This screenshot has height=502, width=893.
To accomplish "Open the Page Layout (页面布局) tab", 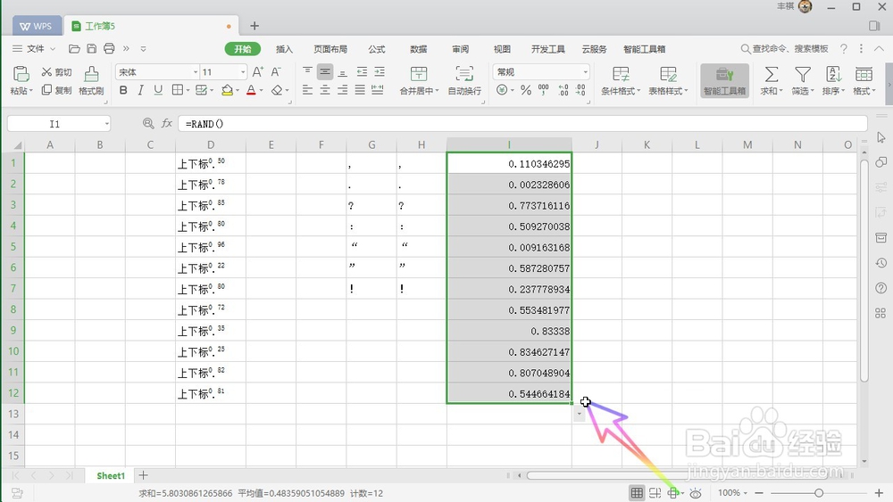I will pos(330,49).
